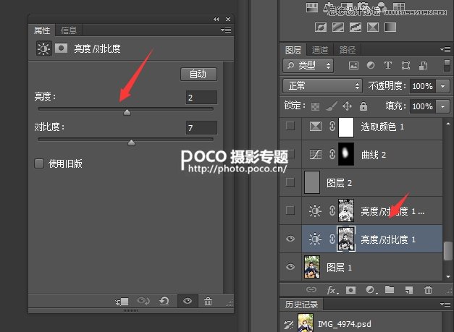Switch to the 路径 tab

[x=348, y=50]
